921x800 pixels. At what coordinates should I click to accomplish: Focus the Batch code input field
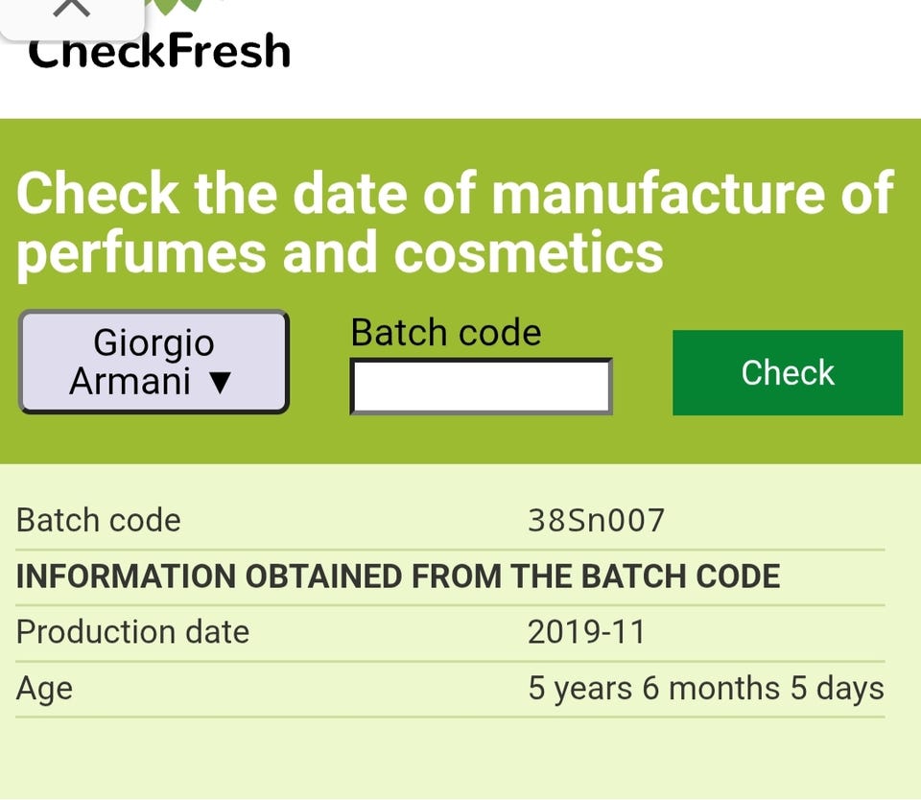[x=481, y=386]
